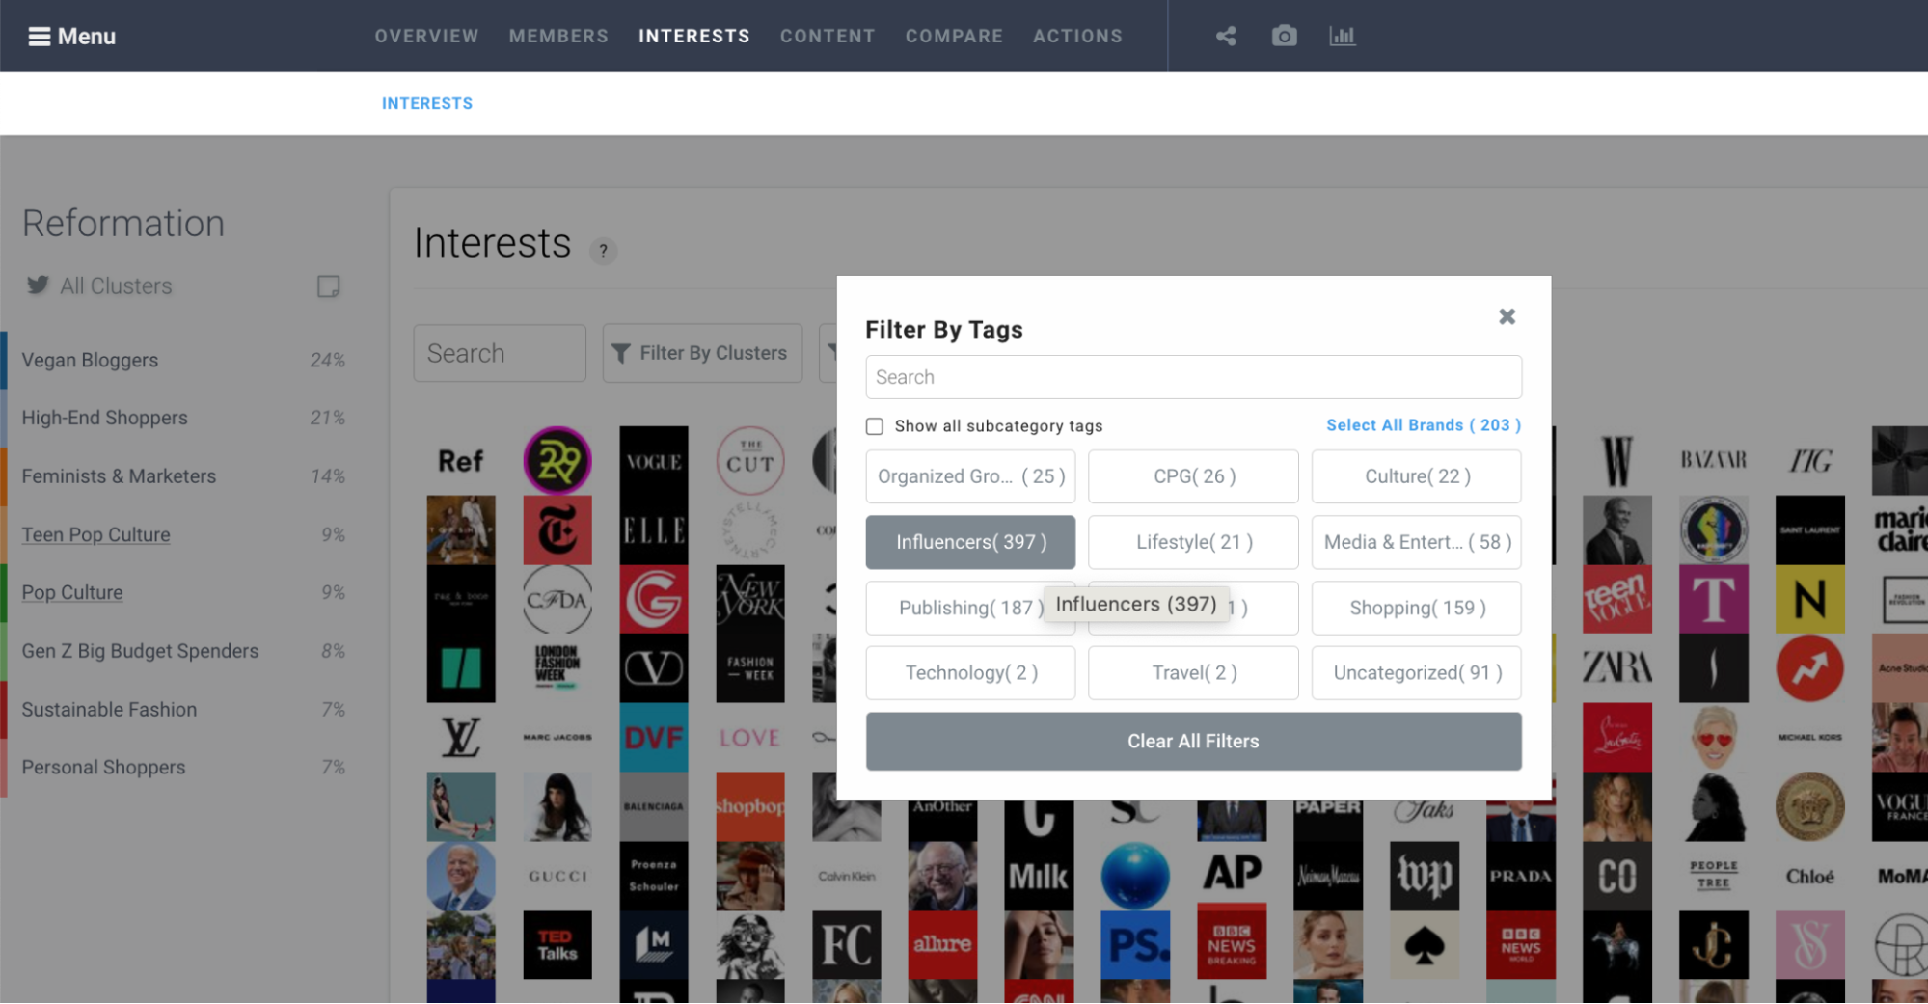Click the All Clusters note icon

point(328,286)
